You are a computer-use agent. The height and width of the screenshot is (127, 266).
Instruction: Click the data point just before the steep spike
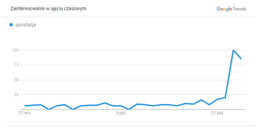pyautogui.click(x=225, y=97)
